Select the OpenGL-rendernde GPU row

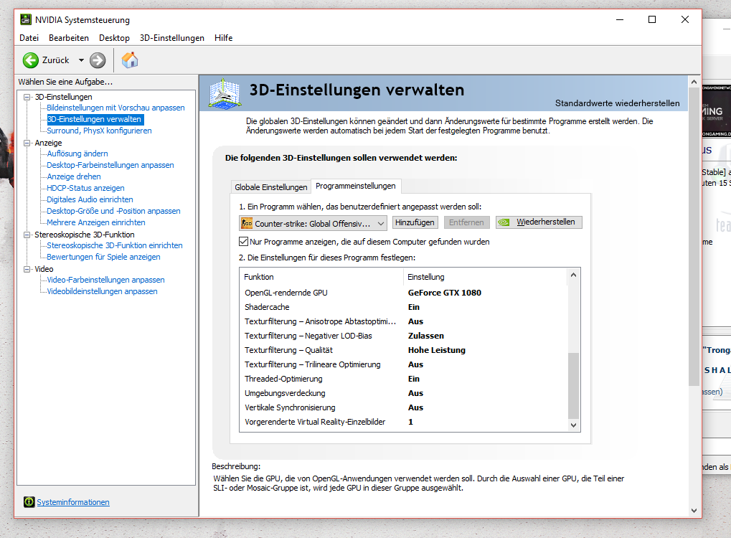point(404,293)
